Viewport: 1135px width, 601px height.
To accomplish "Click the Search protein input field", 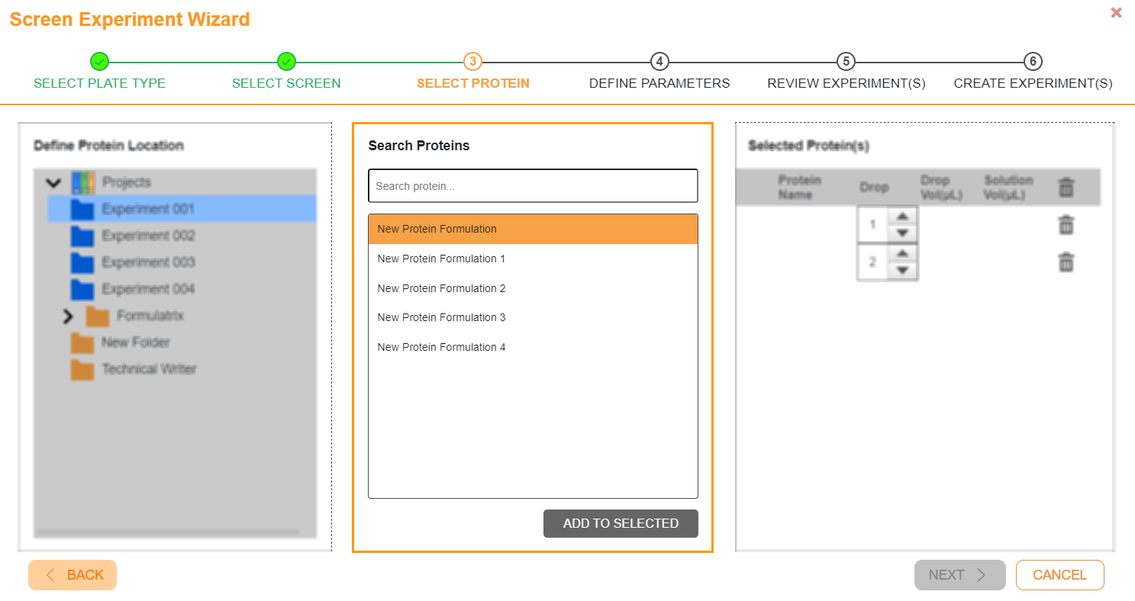I will [x=532, y=185].
